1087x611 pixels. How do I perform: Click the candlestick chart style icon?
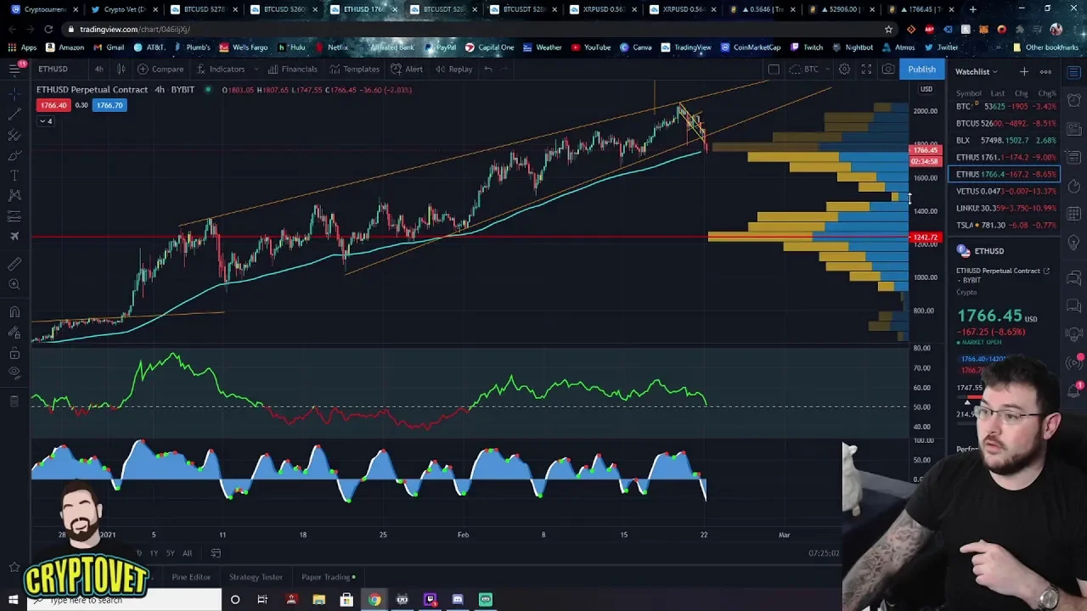(121, 69)
